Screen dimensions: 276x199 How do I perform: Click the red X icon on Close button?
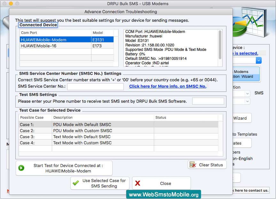tap(138, 183)
